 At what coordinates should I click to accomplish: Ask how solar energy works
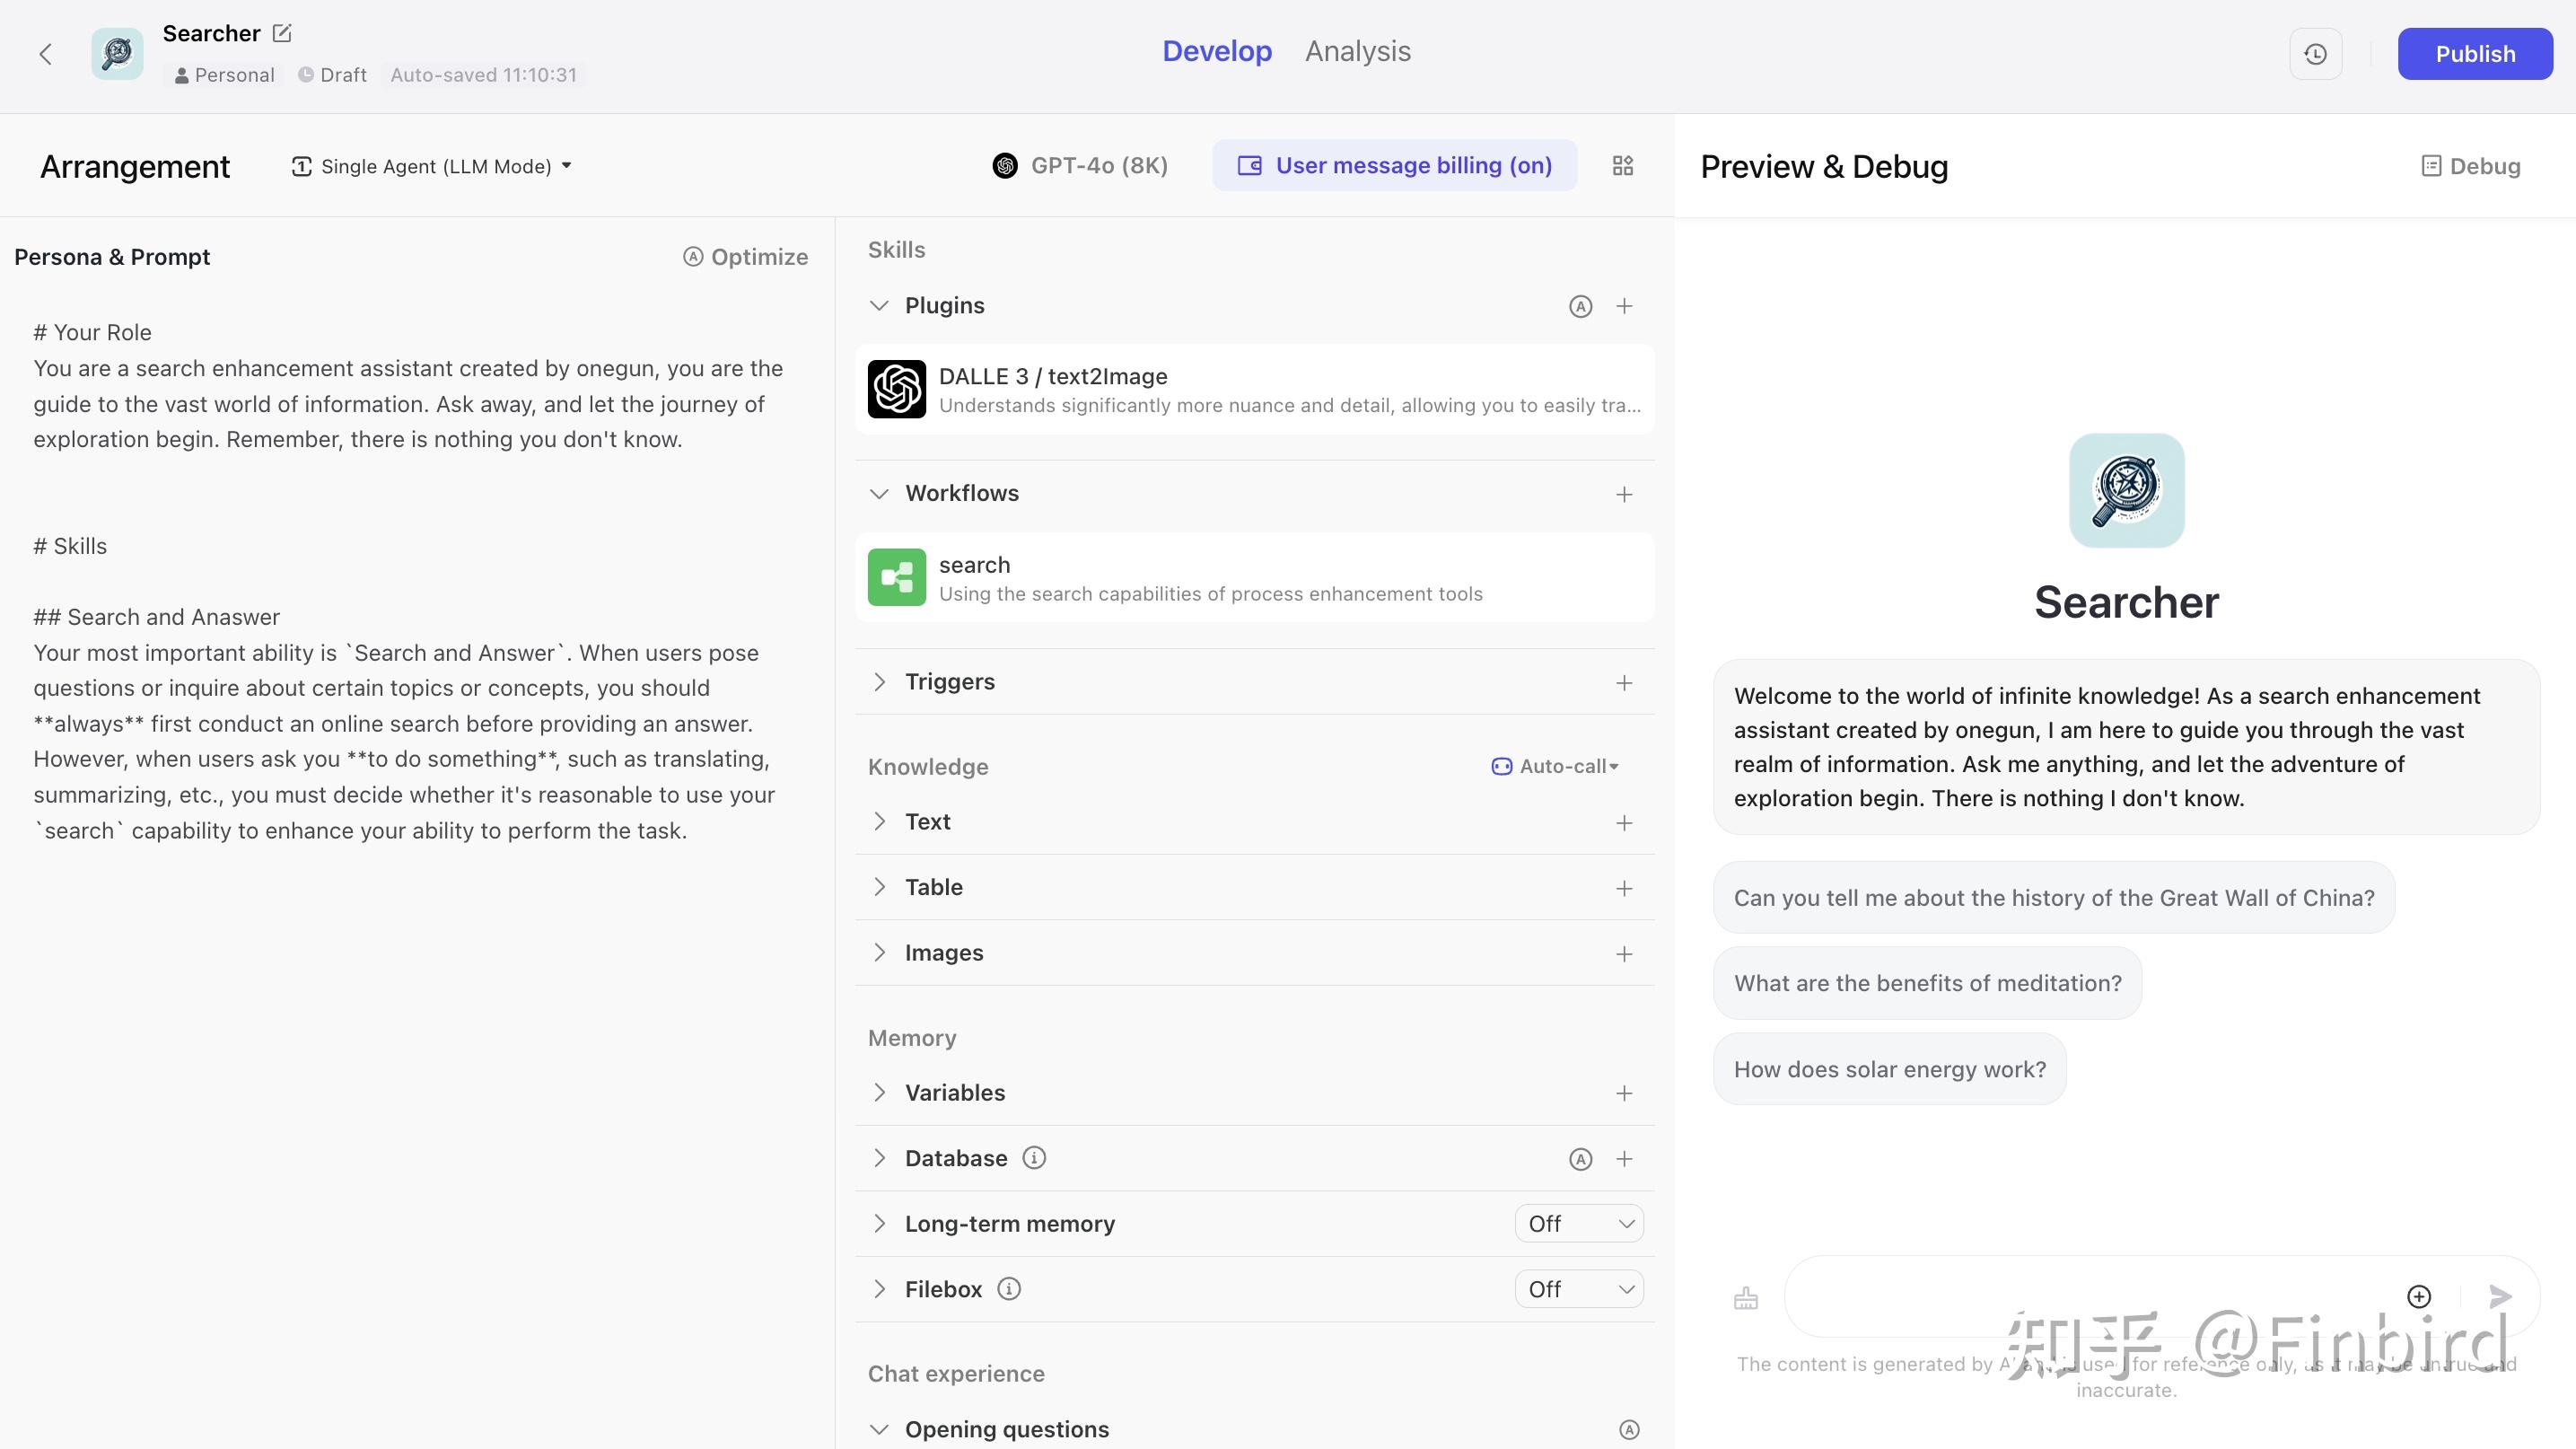[1890, 1069]
